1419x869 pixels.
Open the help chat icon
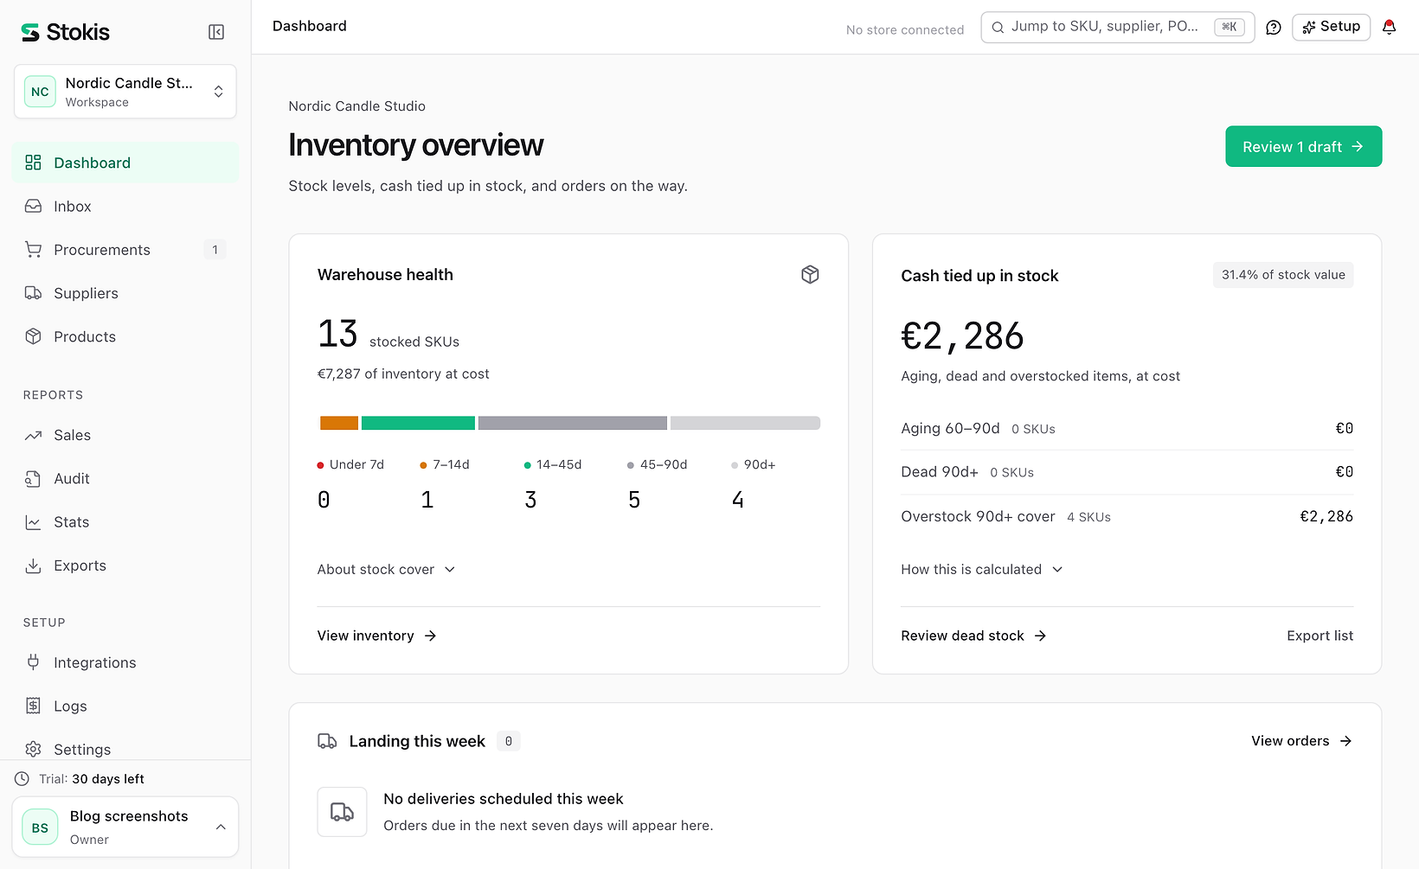1274,28
